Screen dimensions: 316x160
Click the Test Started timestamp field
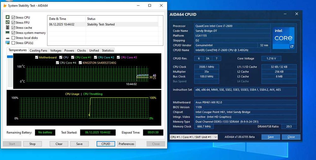(98, 132)
